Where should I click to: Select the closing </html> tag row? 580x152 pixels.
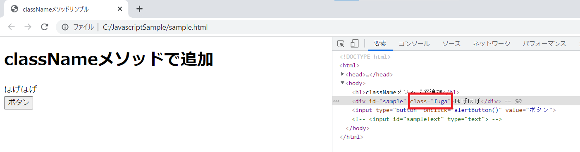click(x=351, y=137)
